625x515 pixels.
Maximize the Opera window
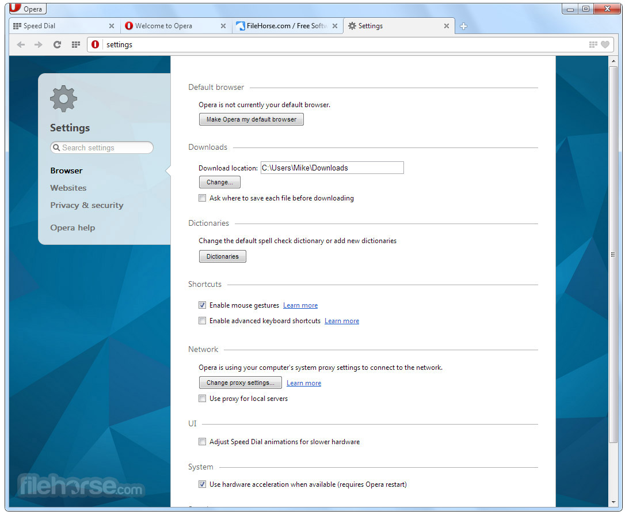tap(585, 9)
